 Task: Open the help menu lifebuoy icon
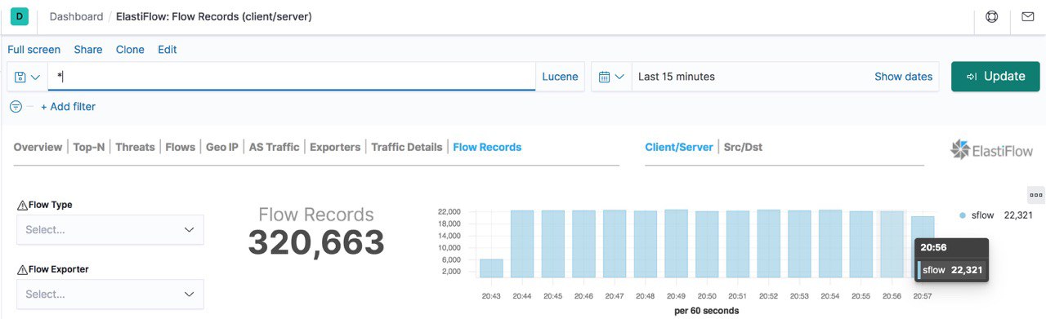[x=992, y=16]
